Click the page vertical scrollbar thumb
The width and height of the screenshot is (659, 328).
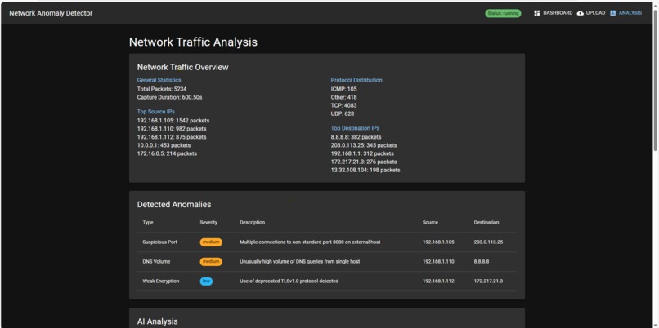pyautogui.click(x=655, y=80)
